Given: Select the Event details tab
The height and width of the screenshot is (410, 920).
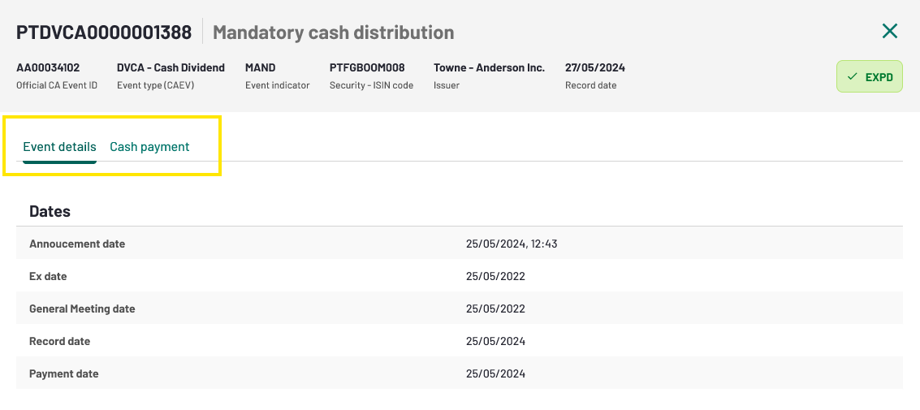Looking at the screenshot, I should pyautogui.click(x=59, y=147).
